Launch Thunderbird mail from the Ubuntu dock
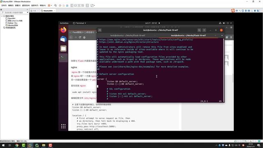 (63, 39)
